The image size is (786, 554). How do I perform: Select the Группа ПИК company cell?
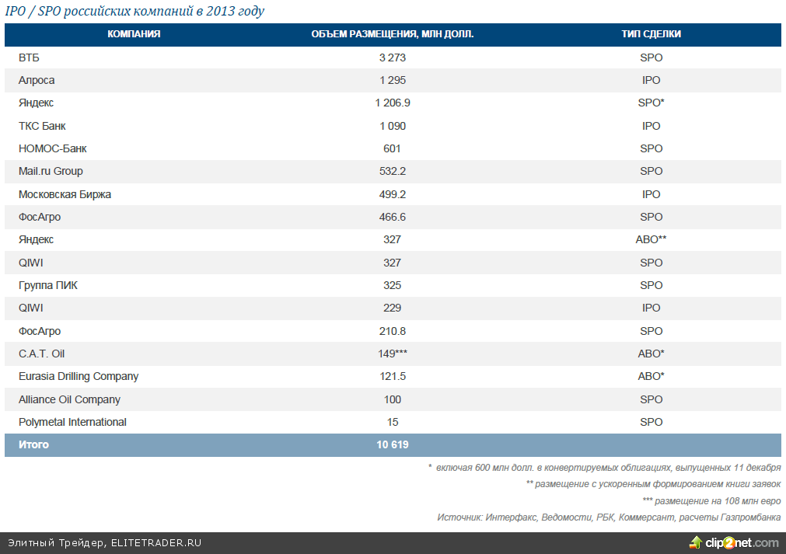coord(48,285)
